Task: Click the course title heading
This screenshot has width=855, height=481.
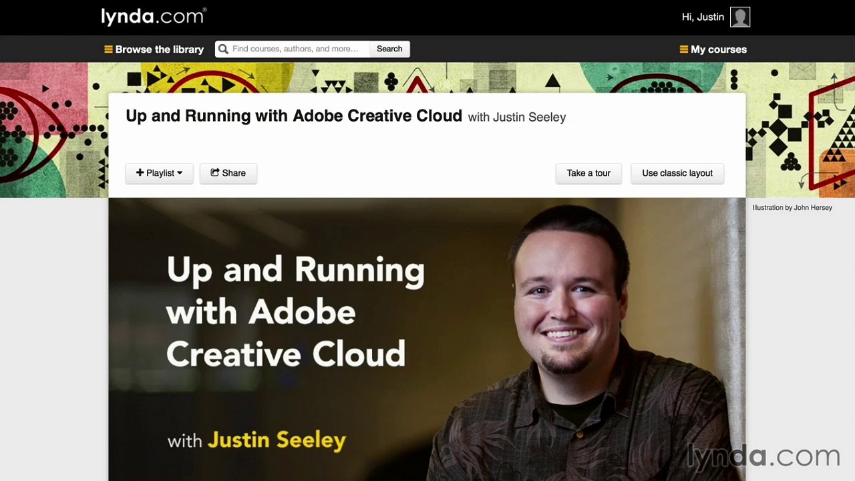Action: (294, 116)
